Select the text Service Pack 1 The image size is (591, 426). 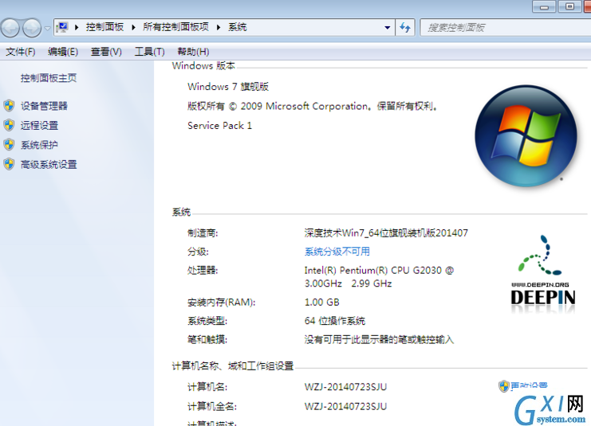[219, 126]
